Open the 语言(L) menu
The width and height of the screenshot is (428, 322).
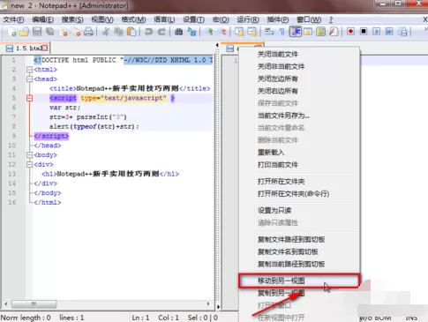point(164,19)
